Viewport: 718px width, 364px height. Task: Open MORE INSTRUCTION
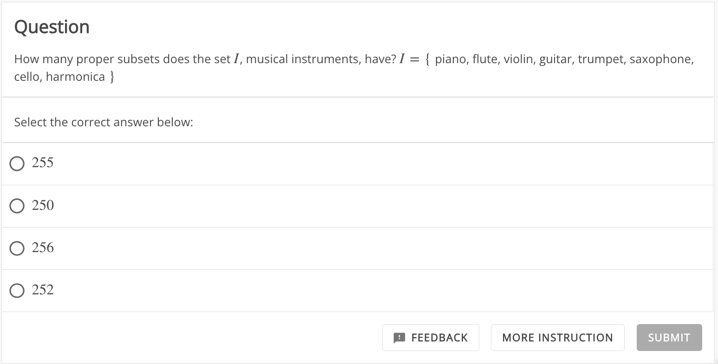(x=557, y=338)
